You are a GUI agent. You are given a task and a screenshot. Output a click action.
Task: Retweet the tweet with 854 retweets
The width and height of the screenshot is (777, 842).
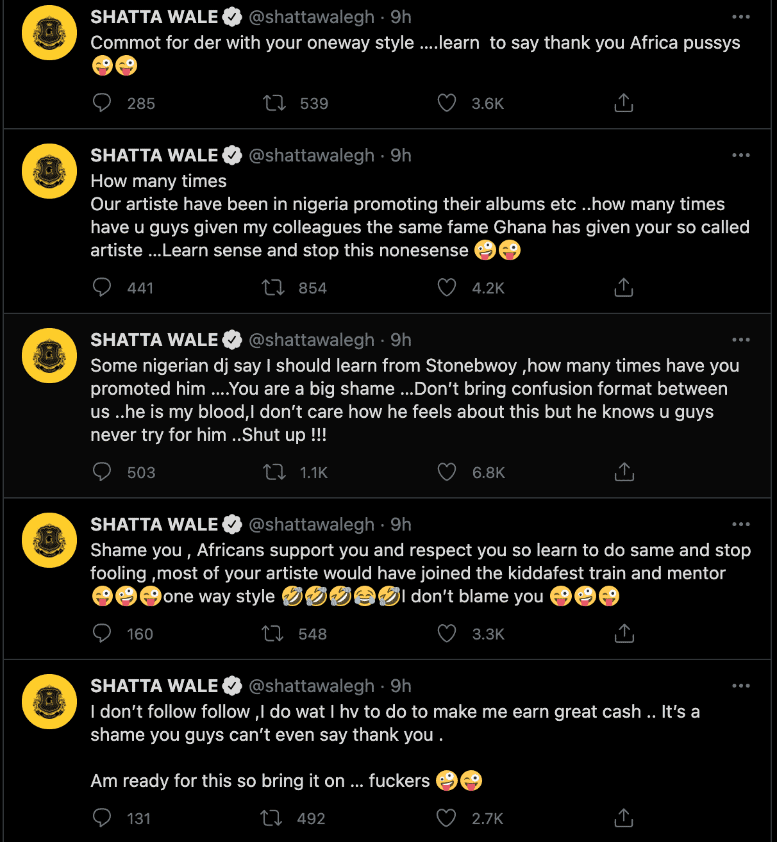coord(274,288)
